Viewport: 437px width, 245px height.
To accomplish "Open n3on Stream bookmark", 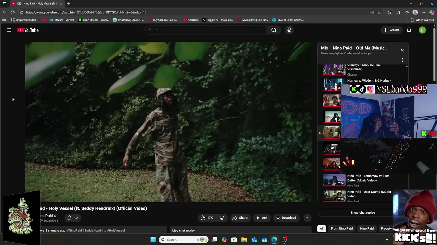I will 94,20.
